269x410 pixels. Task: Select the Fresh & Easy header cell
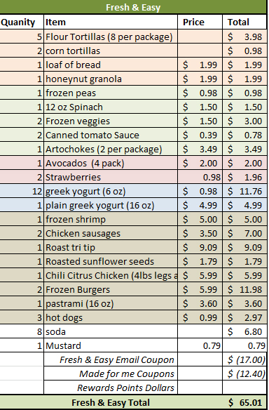tap(133, 7)
